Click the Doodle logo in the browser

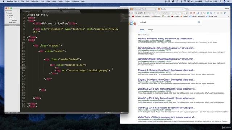132,23
